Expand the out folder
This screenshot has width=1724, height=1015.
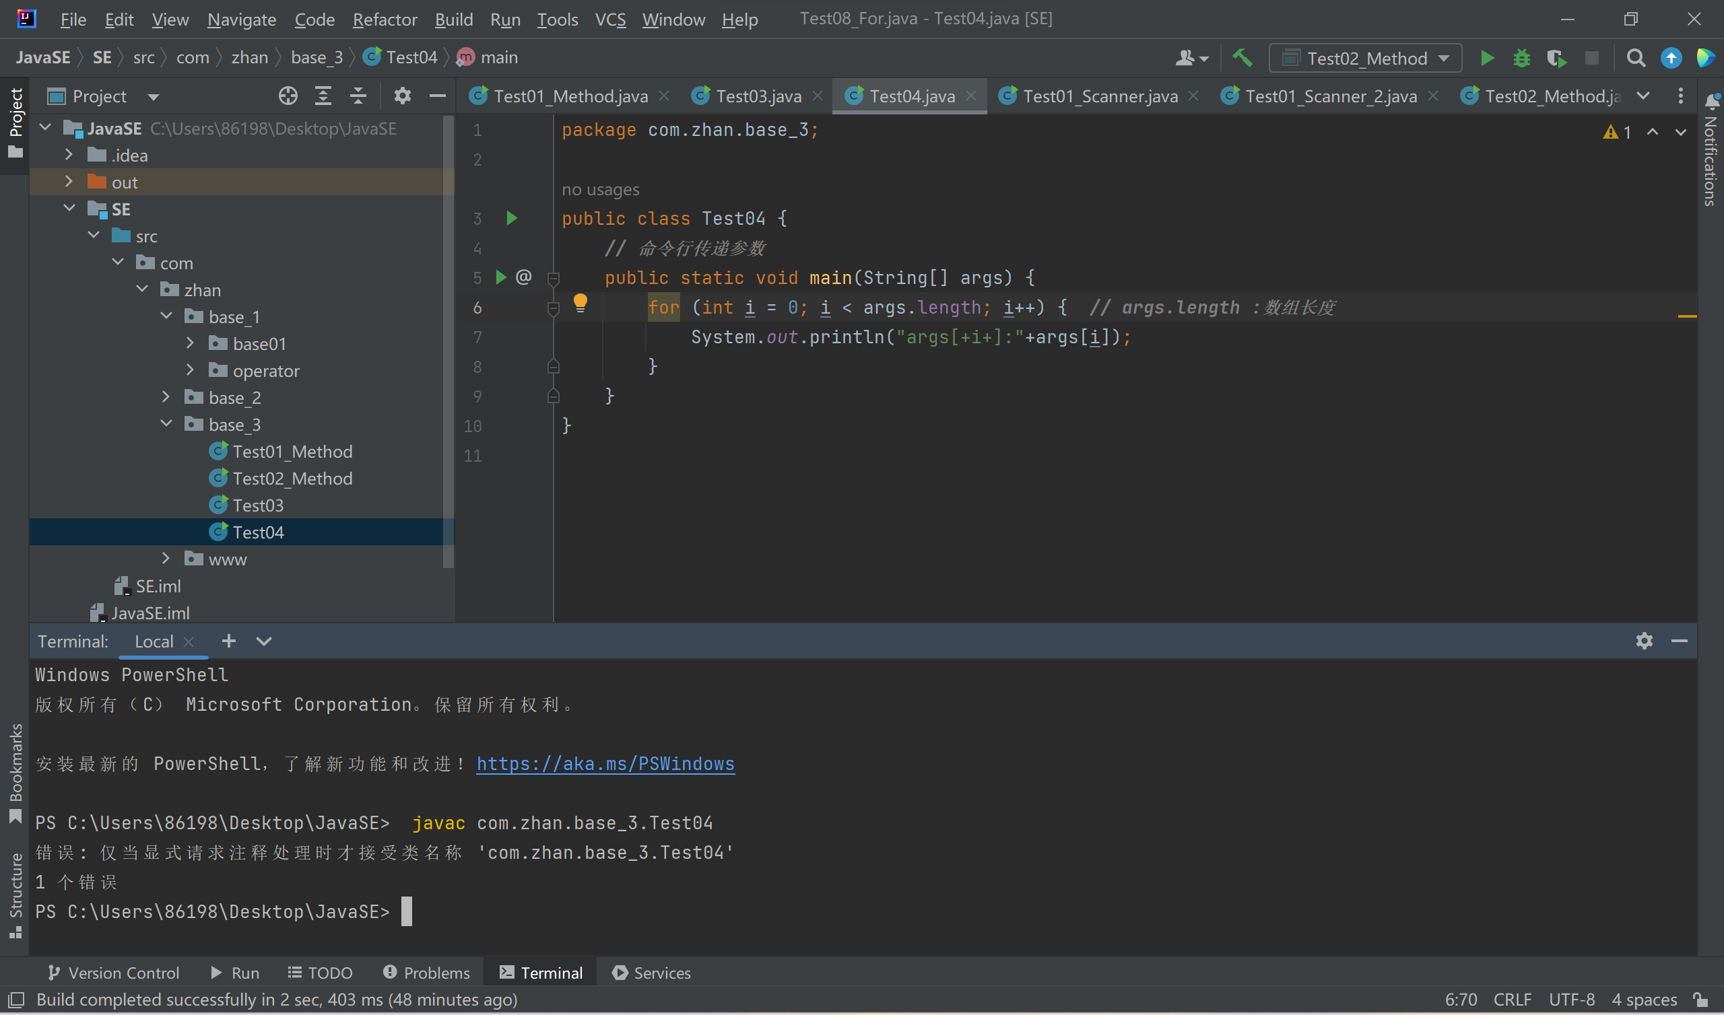69,182
